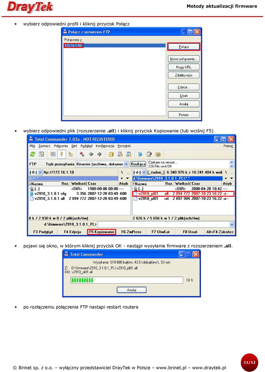This screenshot has width=265, height=372.
Task: Select v2910_pl01 all file in right panel
Action: pos(183,194)
